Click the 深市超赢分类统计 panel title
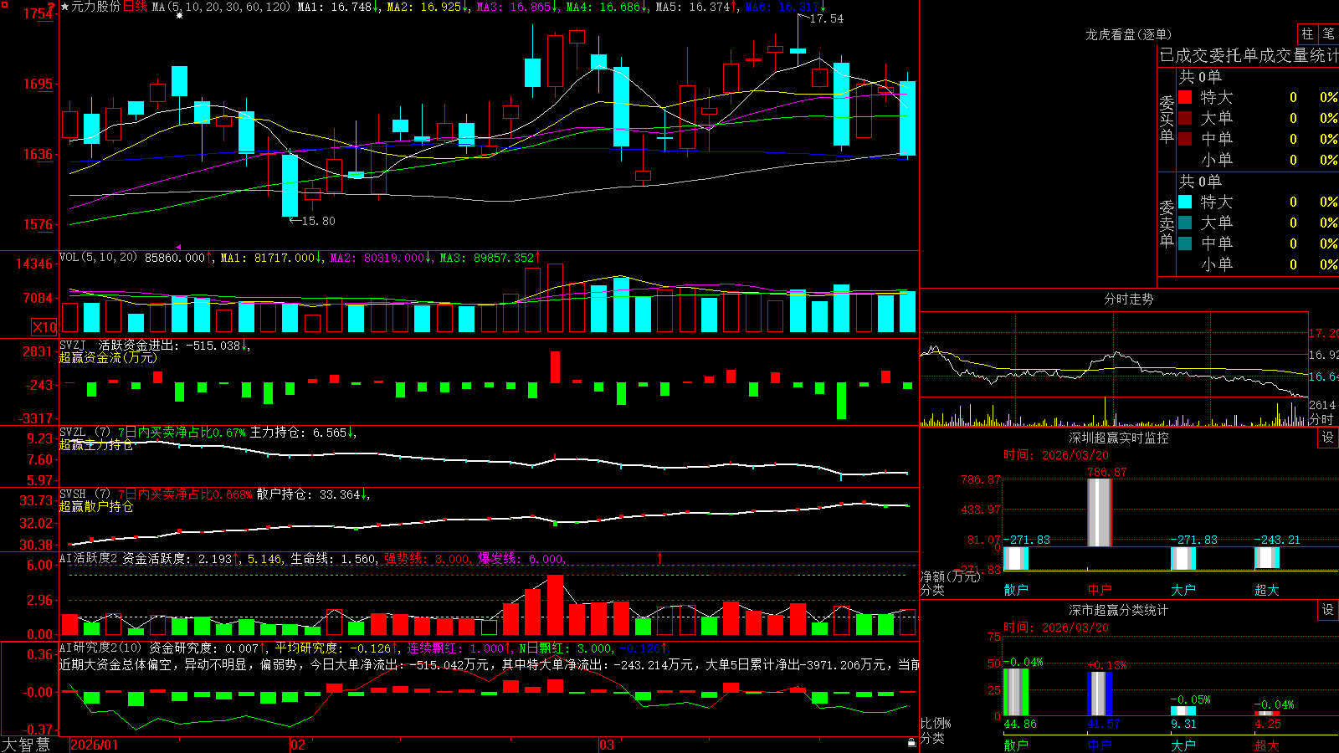This screenshot has height=753, width=1339. 1118,610
